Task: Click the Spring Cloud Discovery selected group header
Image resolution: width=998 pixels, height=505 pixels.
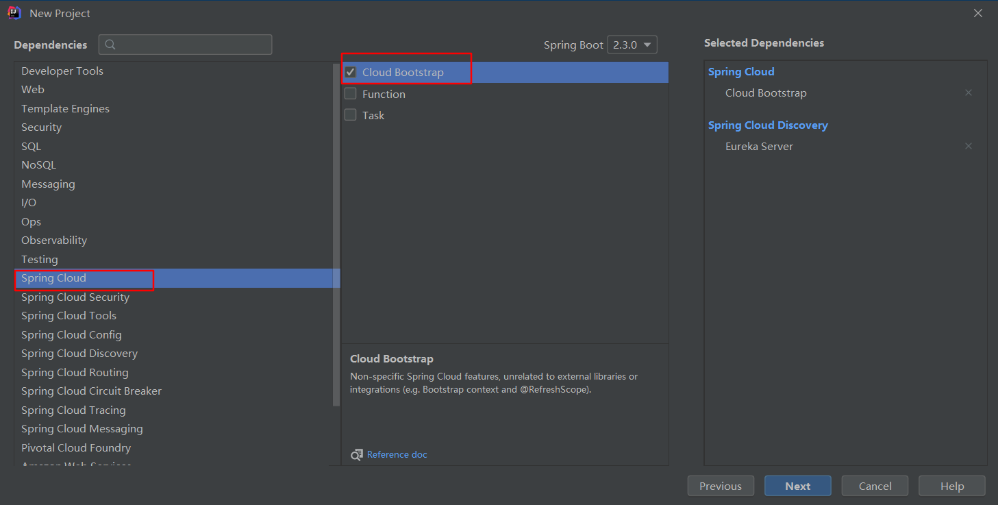Action: [x=768, y=125]
